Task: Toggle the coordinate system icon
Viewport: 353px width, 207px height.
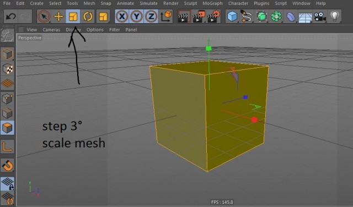Action: point(166,17)
